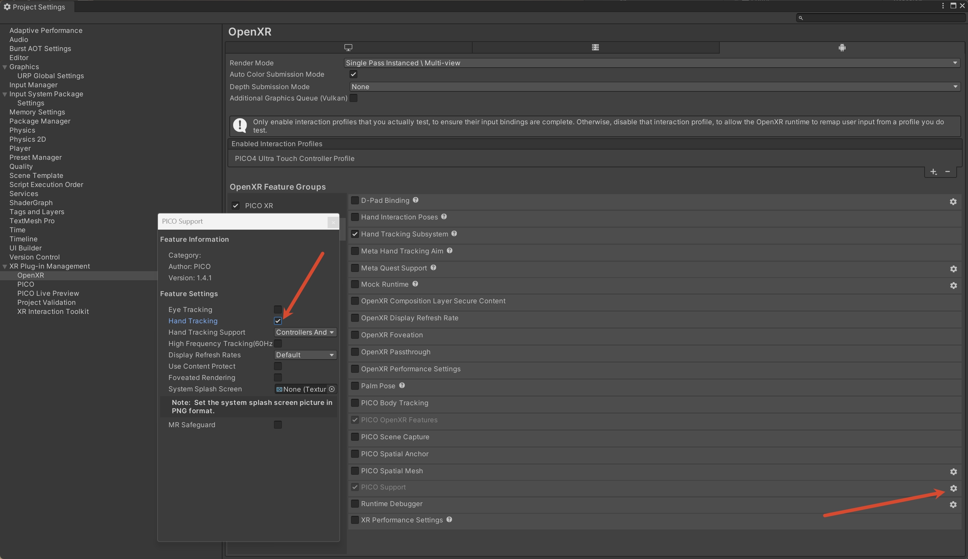Disable Hand Tracking Subsystem feature
Image resolution: width=968 pixels, height=559 pixels.
coord(355,234)
